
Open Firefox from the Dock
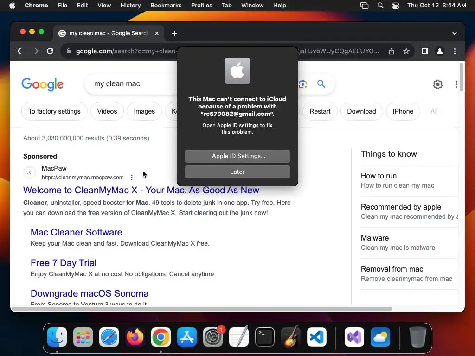pyautogui.click(x=135, y=337)
